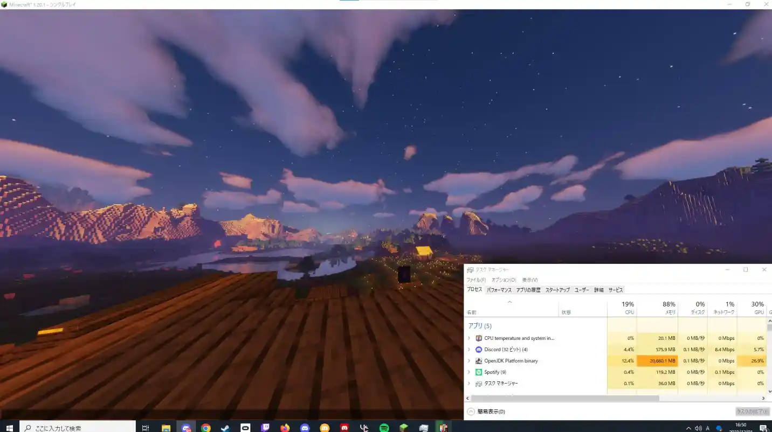Expand the Discord (32 ビット) process group
The width and height of the screenshot is (772, 432).
pos(469,350)
